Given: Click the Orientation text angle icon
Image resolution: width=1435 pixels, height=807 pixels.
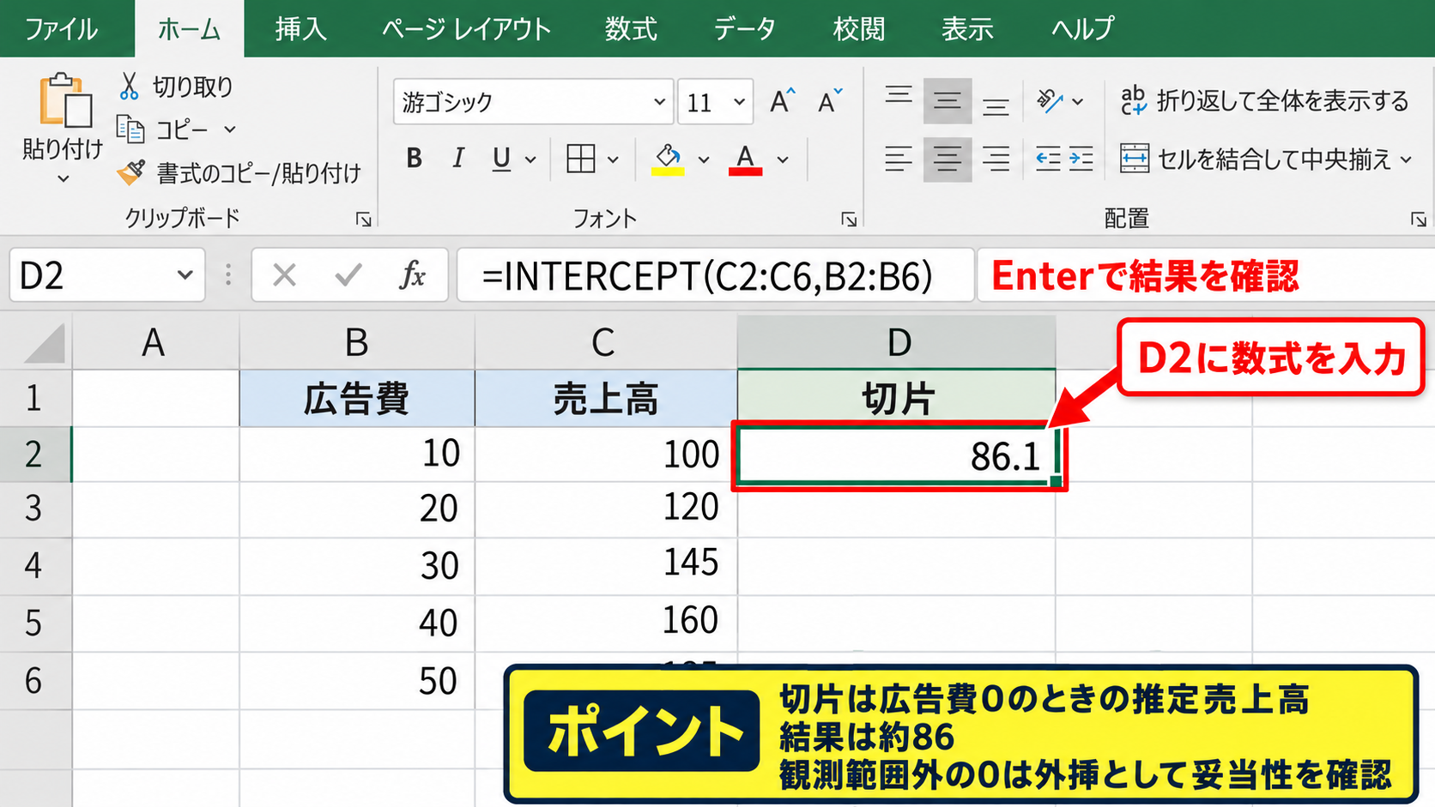Looking at the screenshot, I should pos(1050,101).
